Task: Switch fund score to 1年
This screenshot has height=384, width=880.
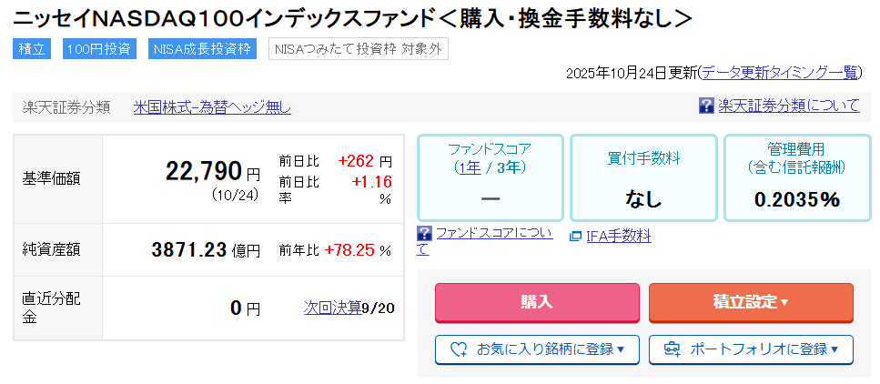Action: [470, 167]
